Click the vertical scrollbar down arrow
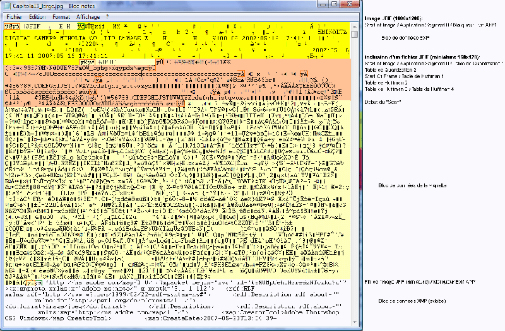The height and width of the screenshot is (331, 505). click(355, 322)
